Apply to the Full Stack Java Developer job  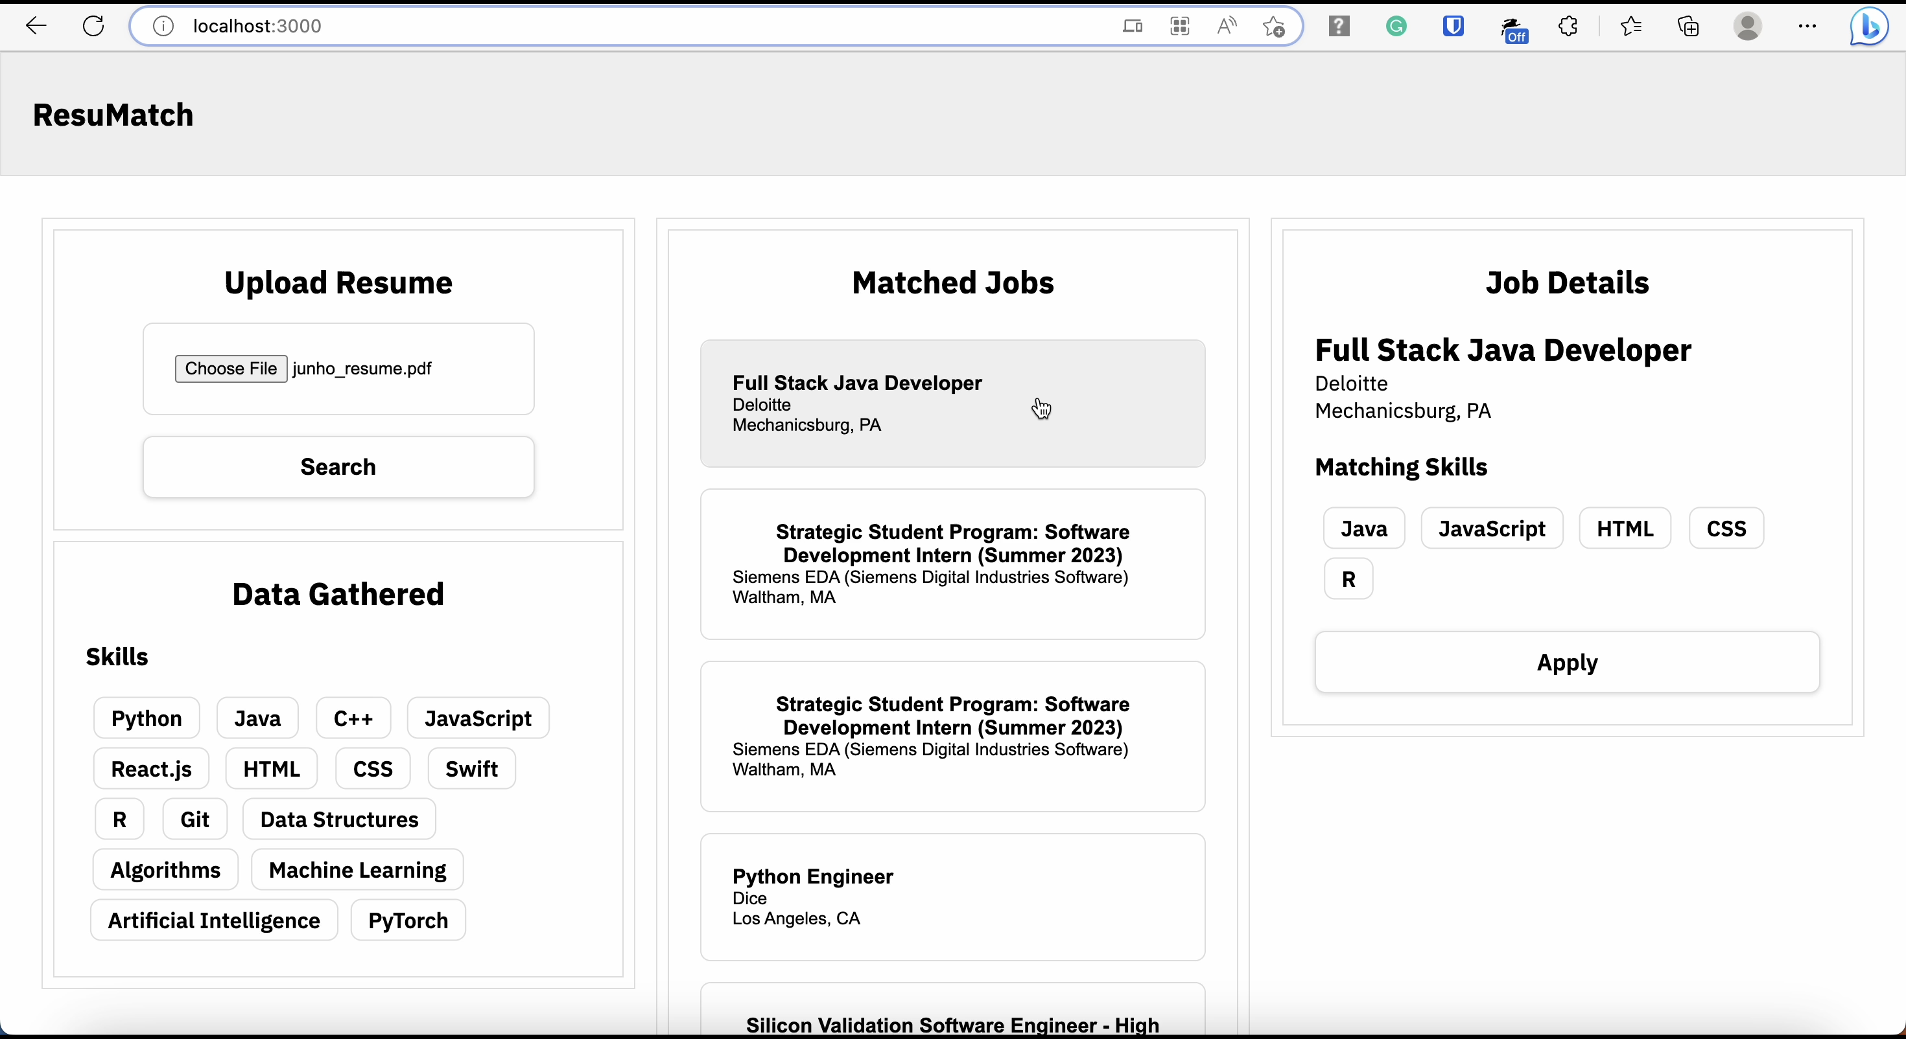pyautogui.click(x=1566, y=662)
